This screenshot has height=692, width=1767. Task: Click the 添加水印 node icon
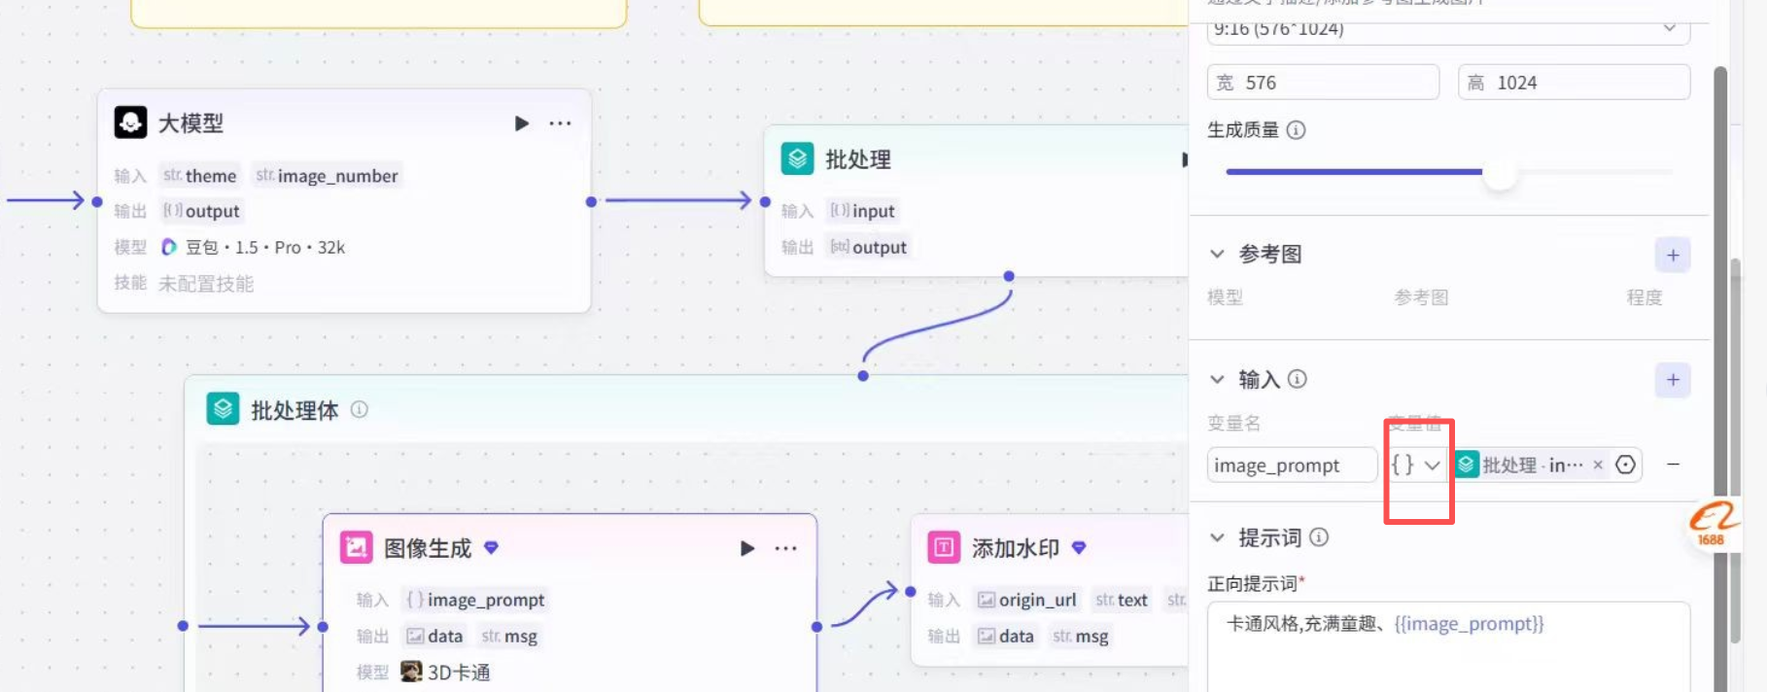(x=943, y=547)
